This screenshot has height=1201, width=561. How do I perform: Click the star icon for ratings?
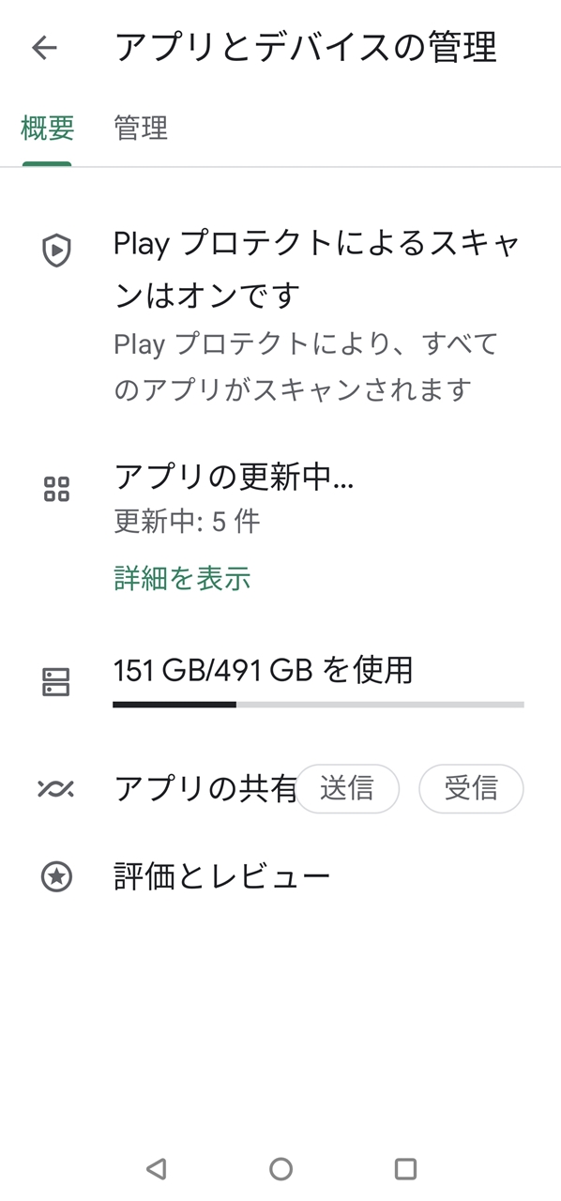click(57, 877)
